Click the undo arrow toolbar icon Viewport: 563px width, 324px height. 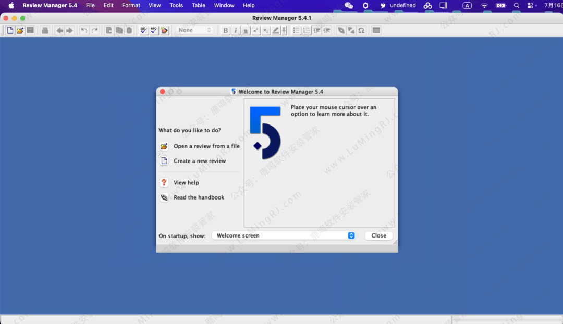[84, 30]
